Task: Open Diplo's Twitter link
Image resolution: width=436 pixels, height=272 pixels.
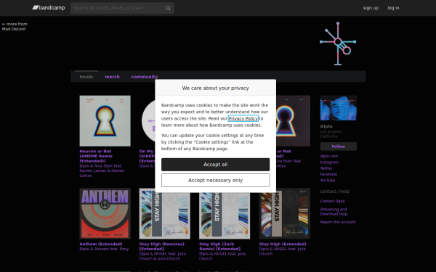Action: (326, 168)
